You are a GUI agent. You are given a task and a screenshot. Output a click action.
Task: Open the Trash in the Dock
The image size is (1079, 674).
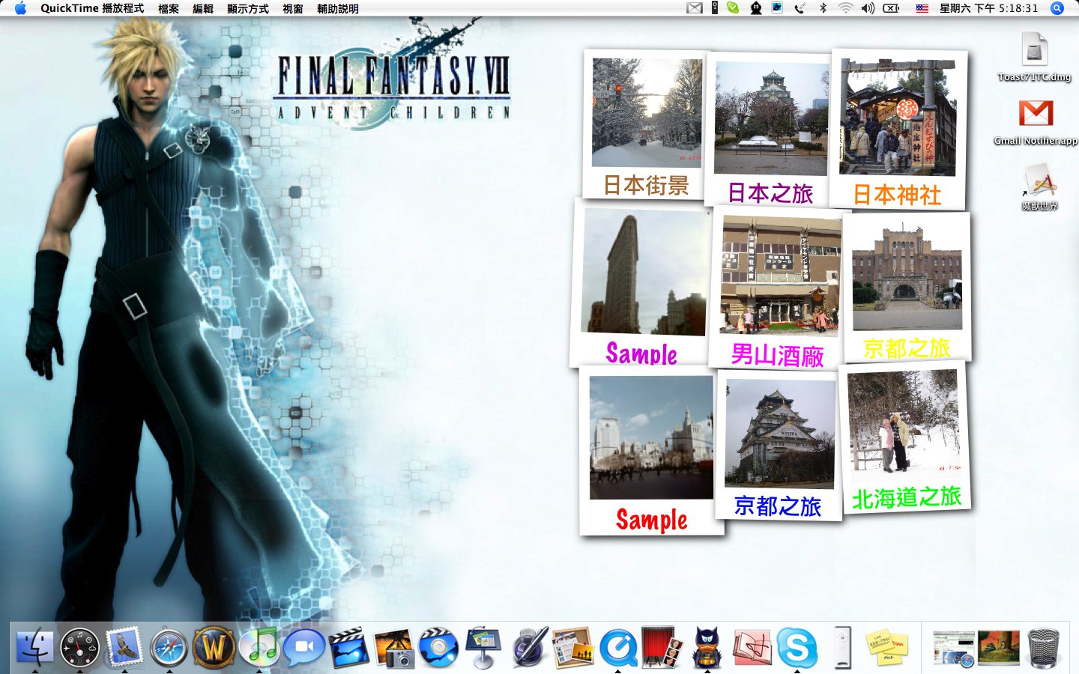point(1044,647)
